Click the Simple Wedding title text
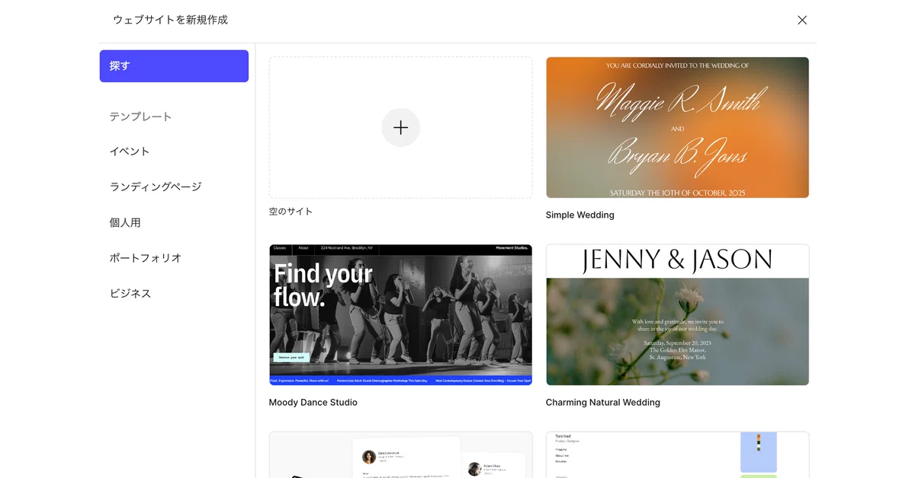Image resolution: width=915 pixels, height=478 pixels. pos(580,215)
